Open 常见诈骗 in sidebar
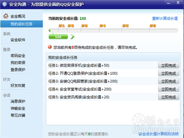Screen dimensions: 184x138 click(x=18, y=115)
